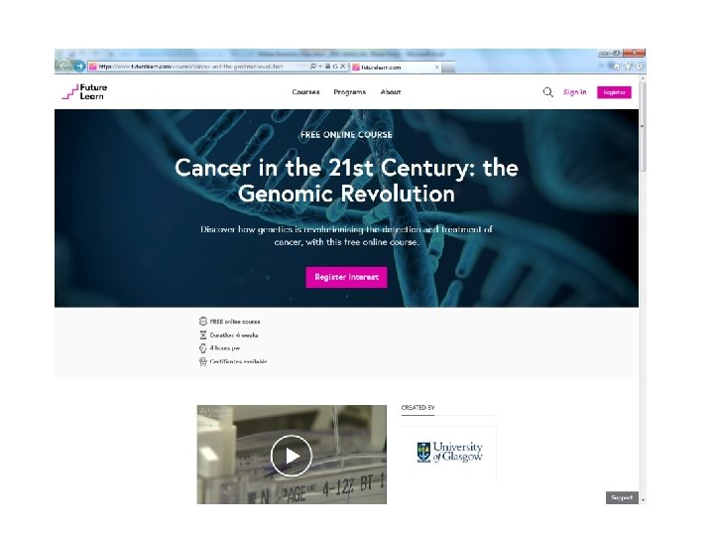The height and width of the screenshot is (536, 714).
Task: Click the Sign in link
Action: [574, 92]
